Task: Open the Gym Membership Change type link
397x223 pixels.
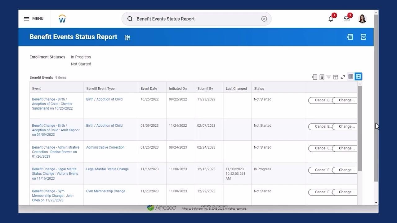Action: 106,191
